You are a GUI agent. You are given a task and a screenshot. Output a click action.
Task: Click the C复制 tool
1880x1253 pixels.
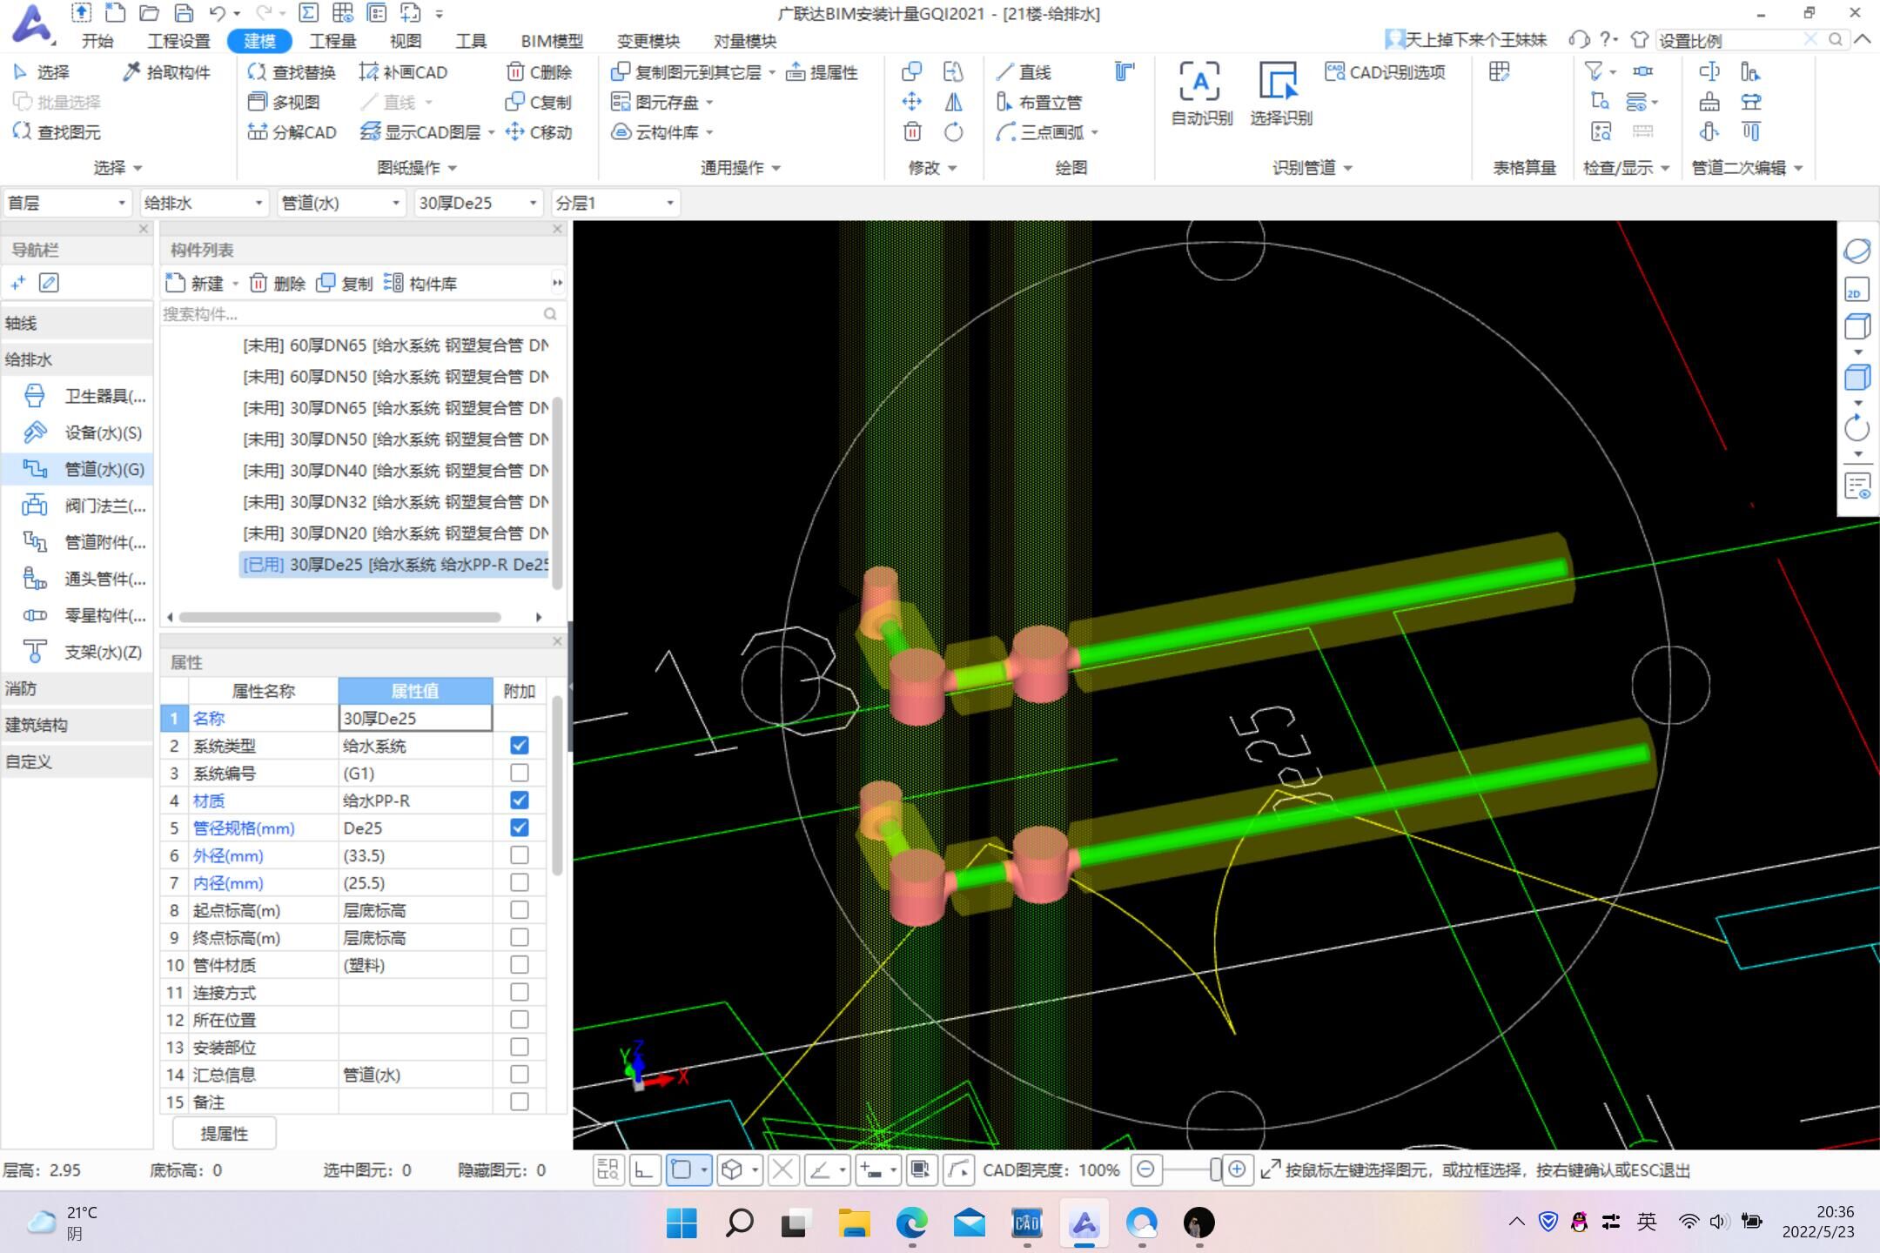pos(539,103)
